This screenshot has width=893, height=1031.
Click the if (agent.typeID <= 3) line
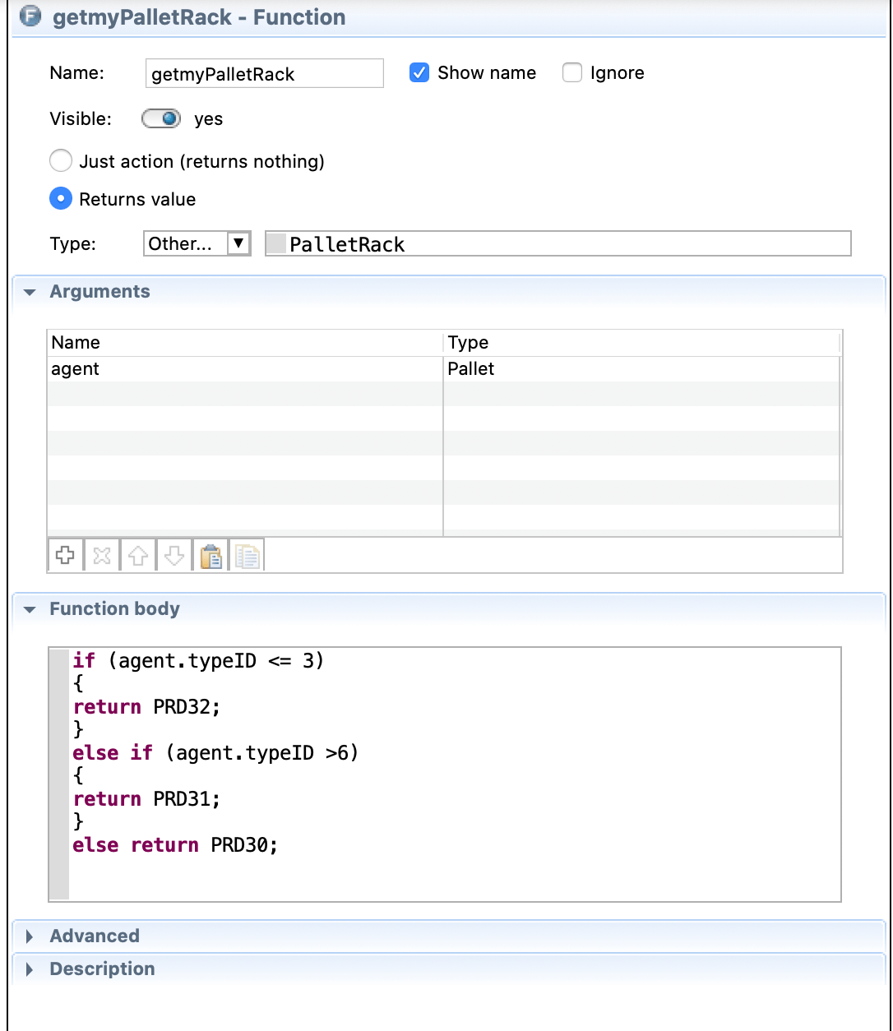198,661
